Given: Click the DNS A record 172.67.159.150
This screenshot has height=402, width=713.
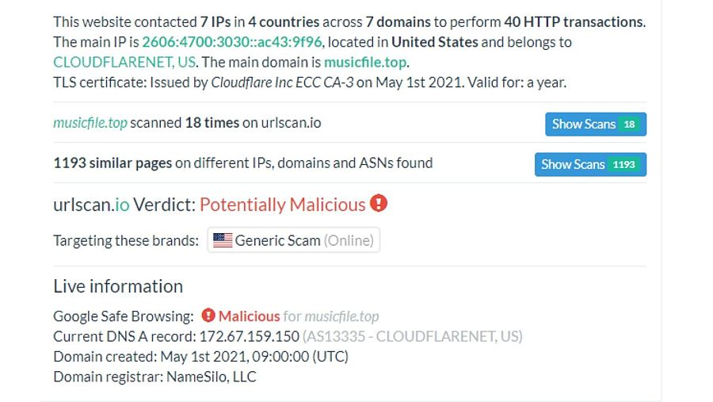Looking at the screenshot, I should click(x=249, y=336).
